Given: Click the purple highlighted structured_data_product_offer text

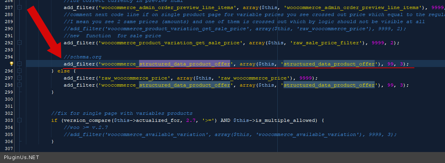Looking at the screenshot, I should 184,64.
